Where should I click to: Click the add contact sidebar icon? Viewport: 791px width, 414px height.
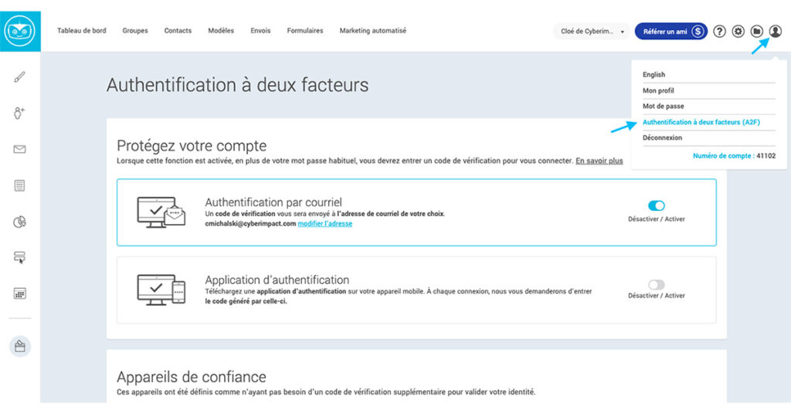tap(20, 114)
